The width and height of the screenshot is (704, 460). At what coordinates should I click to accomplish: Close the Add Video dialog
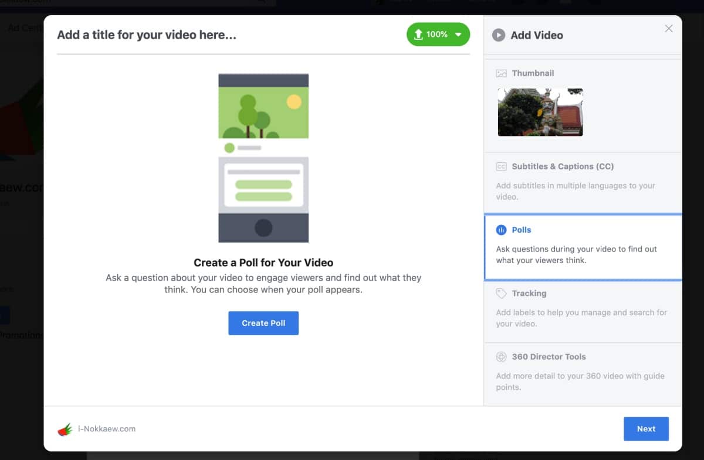coord(668,29)
